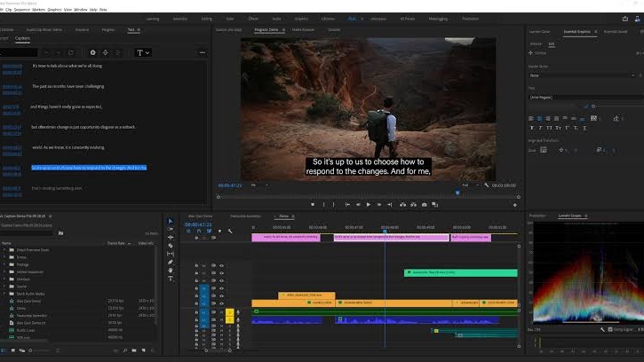Open the Text panel three-dot menu
The width and height of the screenshot is (644, 362).
[x=203, y=52]
